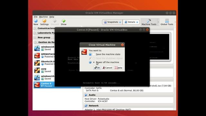Screen dimensions: 206x116
Task: Click the Discard toolbar icon
Action: click(x=55, y=21)
